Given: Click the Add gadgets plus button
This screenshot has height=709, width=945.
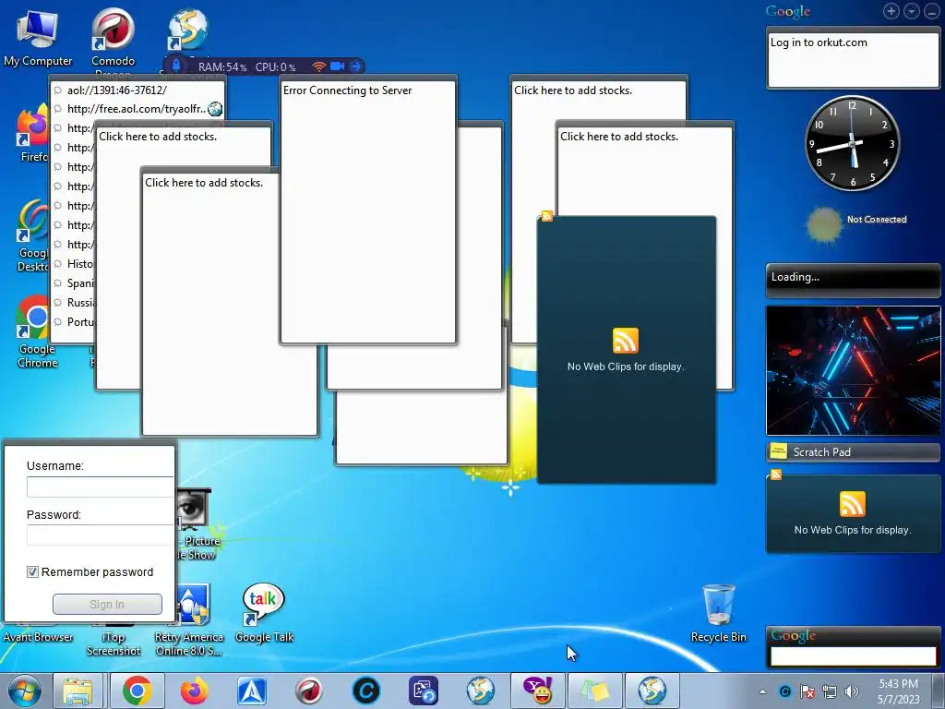Looking at the screenshot, I should click(x=891, y=11).
